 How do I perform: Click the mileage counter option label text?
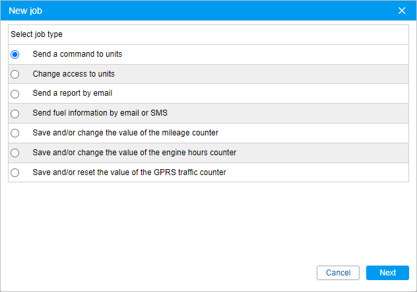tap(125, 133)
